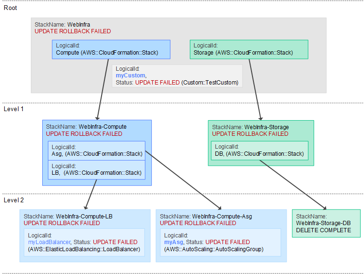
Task: Select the WebInfra-Compute-LB stack name
Action: click(x=84, y=216)
